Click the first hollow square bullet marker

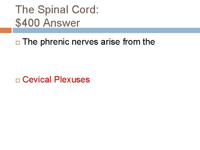tap(17, 42)
